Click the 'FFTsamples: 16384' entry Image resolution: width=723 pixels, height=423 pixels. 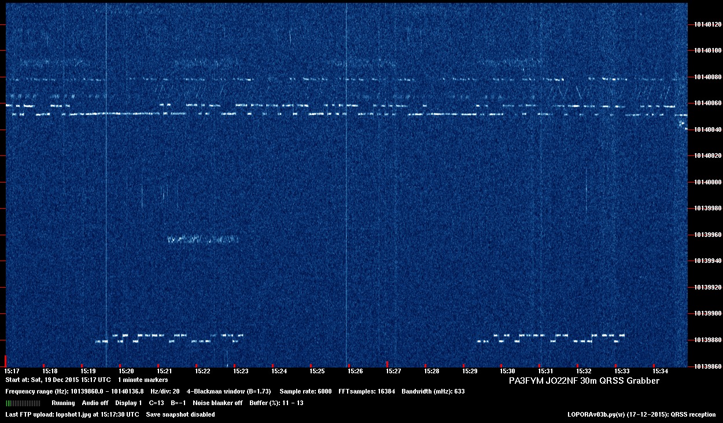[x=367, y=392]
